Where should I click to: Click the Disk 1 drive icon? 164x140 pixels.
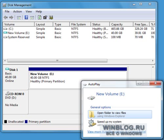7,69
